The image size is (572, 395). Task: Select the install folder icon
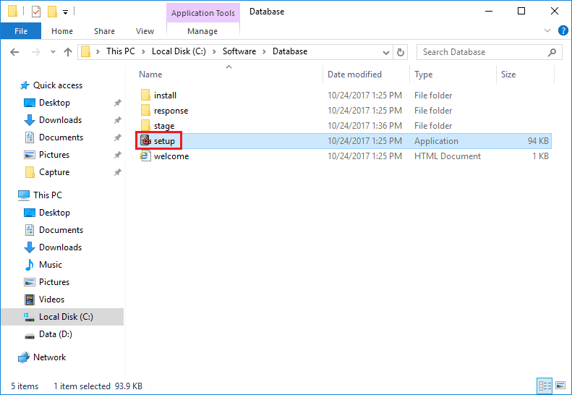click(145, 95)
